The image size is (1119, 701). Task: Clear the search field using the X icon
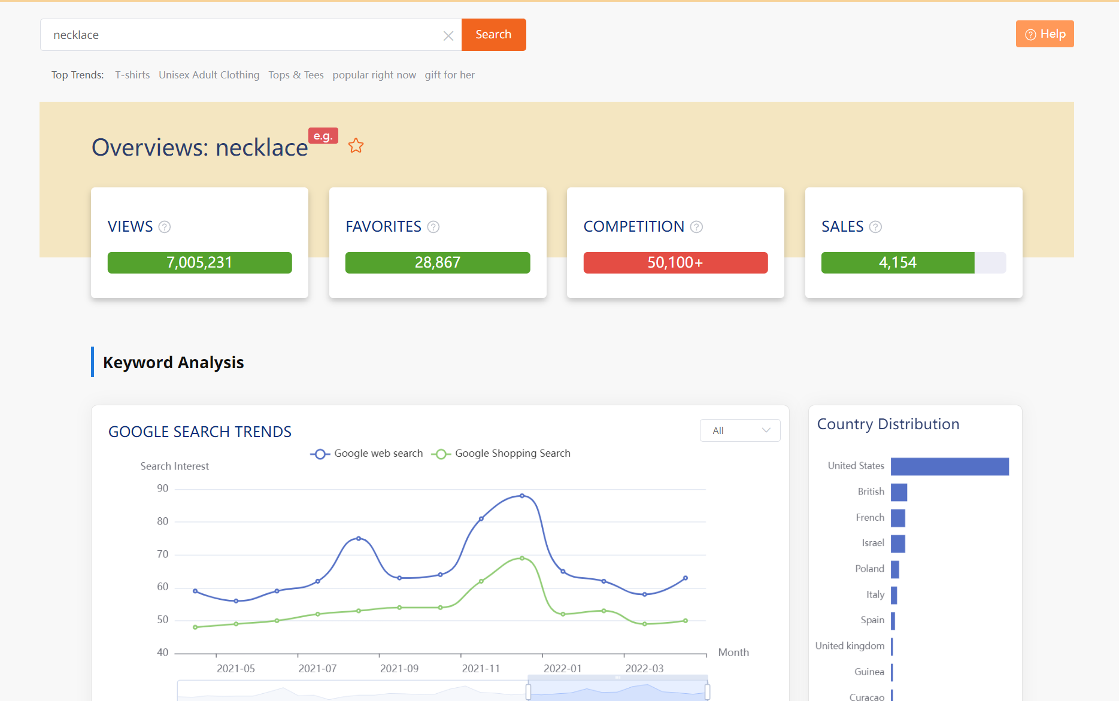[x=448, y=35]
